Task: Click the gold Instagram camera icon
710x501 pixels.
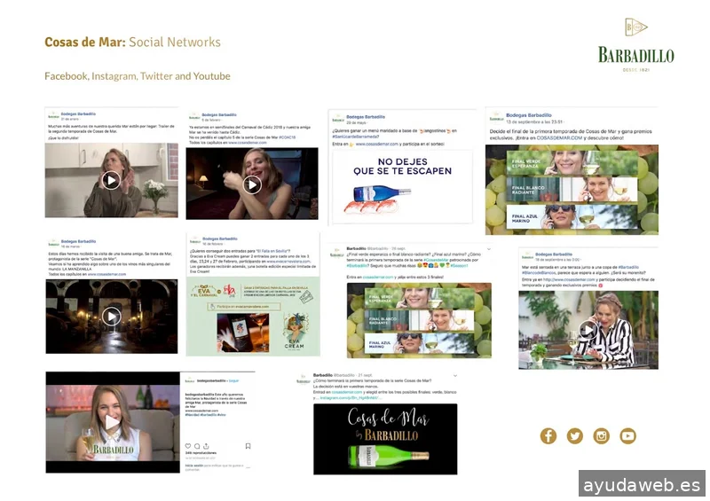Action: pyautogui.click(x=602, y=436)
